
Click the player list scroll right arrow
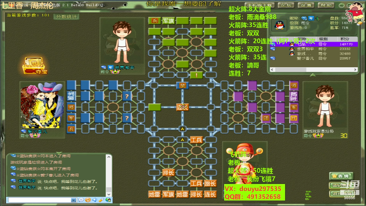pos(355,70)
